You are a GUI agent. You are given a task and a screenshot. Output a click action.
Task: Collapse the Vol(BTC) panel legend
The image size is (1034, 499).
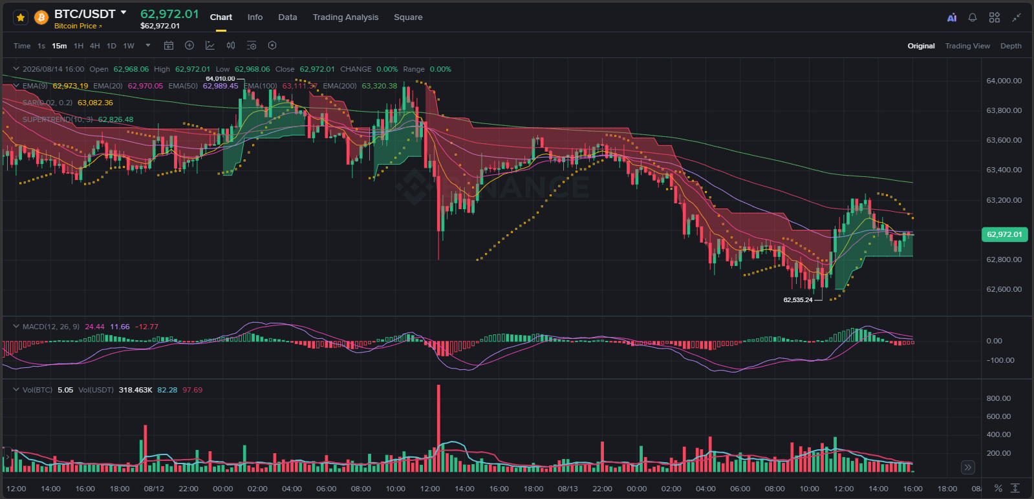click(16, 389)
